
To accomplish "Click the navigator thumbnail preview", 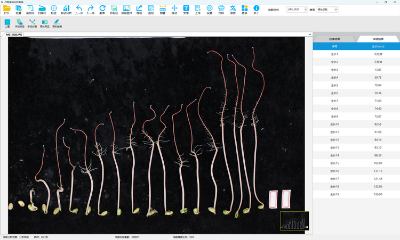I will tap(294, 221).
